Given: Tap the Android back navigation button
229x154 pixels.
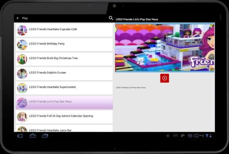Looking at the screenshot, I should 20,136.
